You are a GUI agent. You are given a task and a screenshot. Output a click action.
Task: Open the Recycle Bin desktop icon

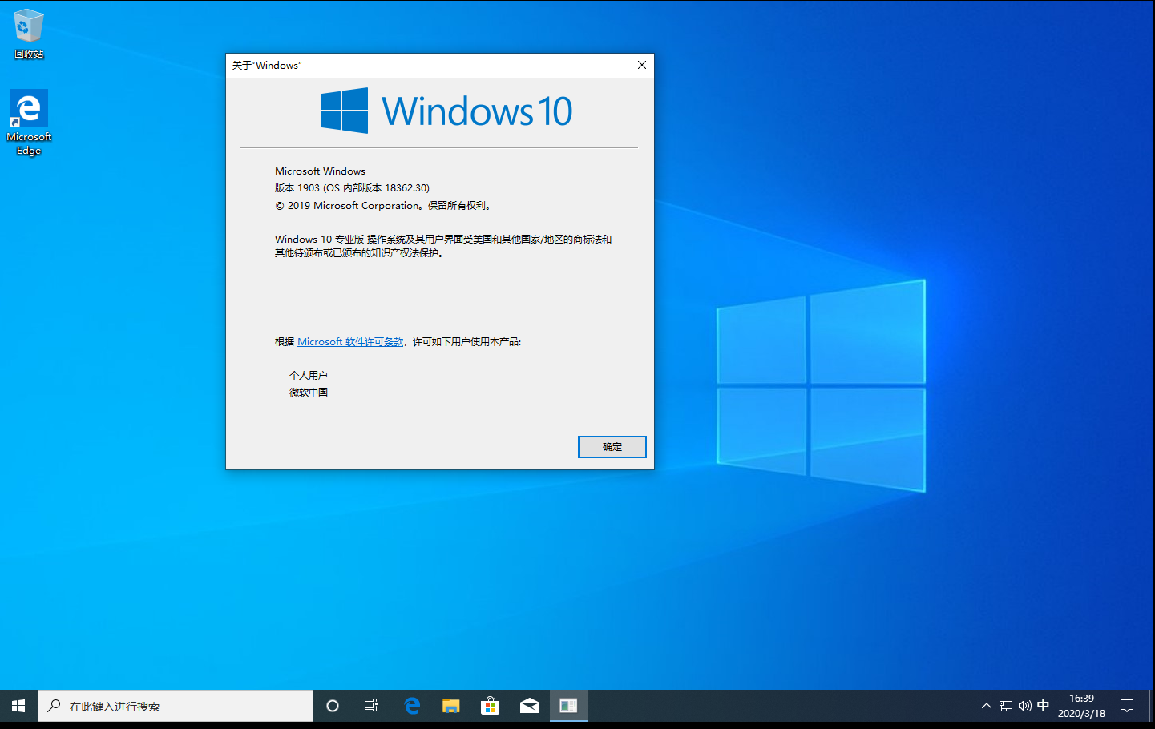(29, 34)
